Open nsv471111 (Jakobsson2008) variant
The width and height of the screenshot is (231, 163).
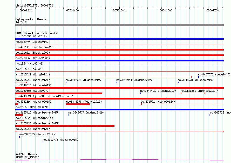click(x=35, y=47)
